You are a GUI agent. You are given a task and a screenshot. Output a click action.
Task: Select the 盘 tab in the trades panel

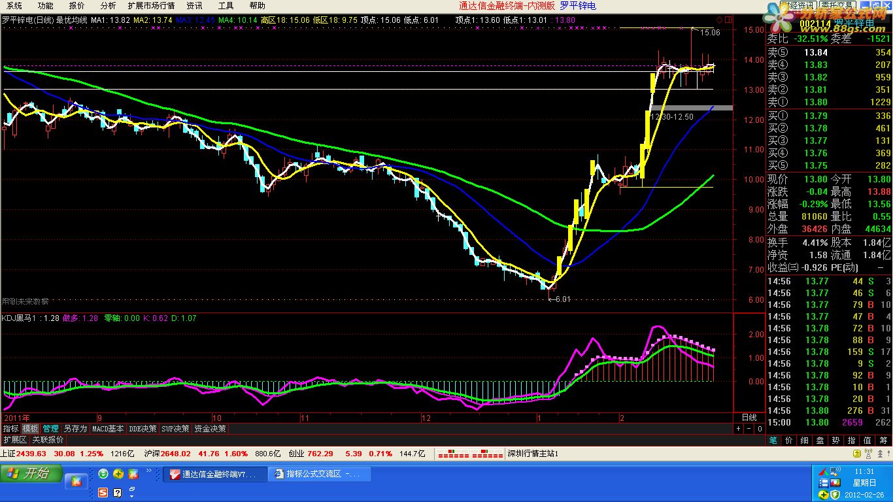[820, 441]
